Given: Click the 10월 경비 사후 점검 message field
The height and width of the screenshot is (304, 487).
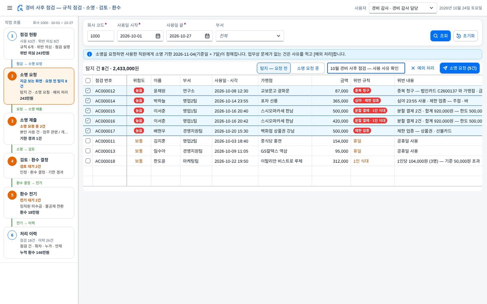Looking at the screenshot, I should pos(366,68).
